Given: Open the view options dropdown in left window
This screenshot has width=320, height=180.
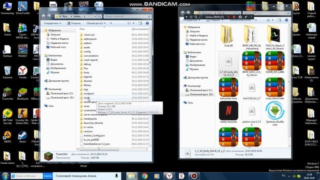Looking at the screenshot, I should pyautogui.click(x=133, y=23).
